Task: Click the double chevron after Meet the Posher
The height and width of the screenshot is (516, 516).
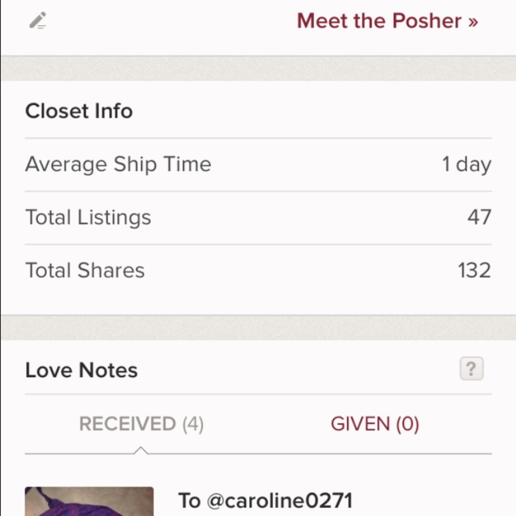Action: (473, 22)
